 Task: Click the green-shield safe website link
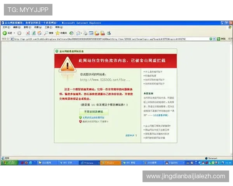[x=93, y=117]
